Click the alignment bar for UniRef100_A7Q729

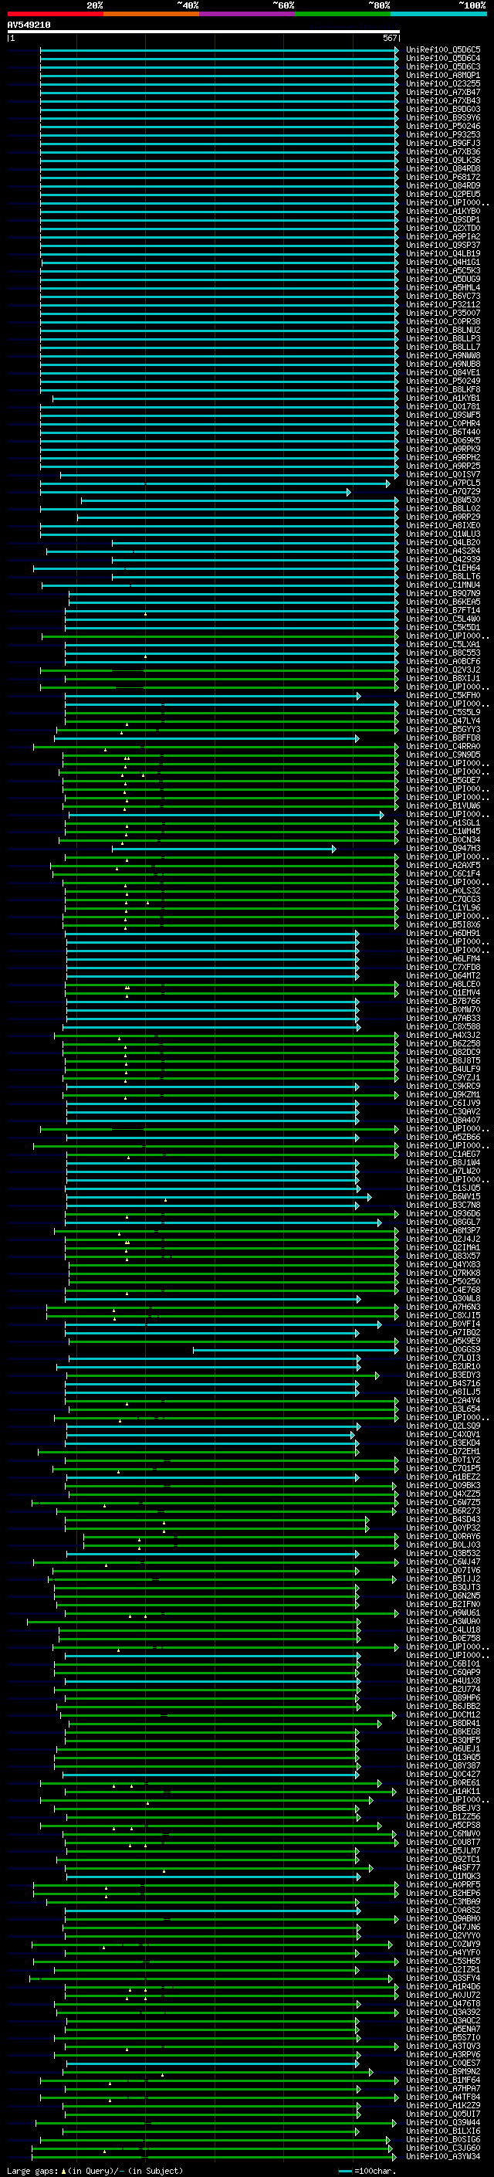(195, 492)
